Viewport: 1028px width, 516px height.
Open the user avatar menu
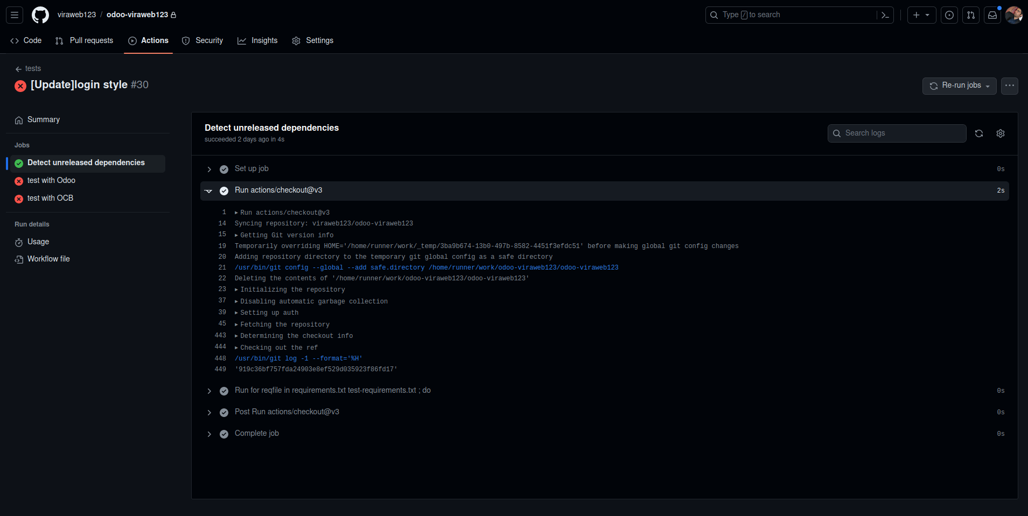(x=1014, y=15)
